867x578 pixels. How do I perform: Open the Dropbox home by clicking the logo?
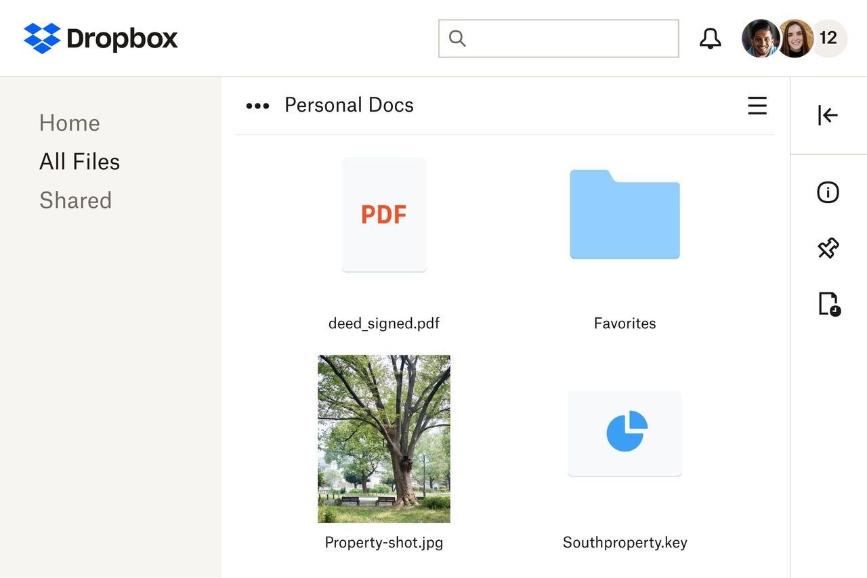[100, 39]
